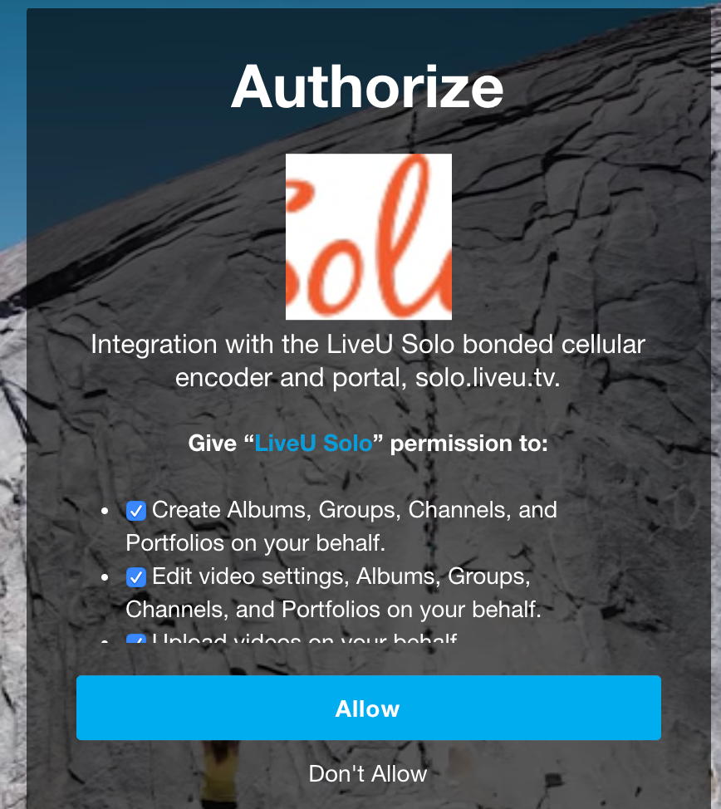The width and height of the screenshot is (721, 809).
Task: Open the LiveU Solo app link
Action: pos(313,444)
